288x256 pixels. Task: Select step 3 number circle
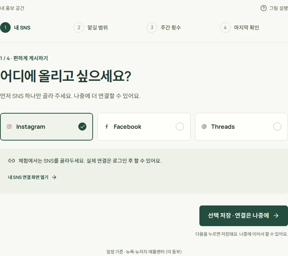click(x=152, y=28)
